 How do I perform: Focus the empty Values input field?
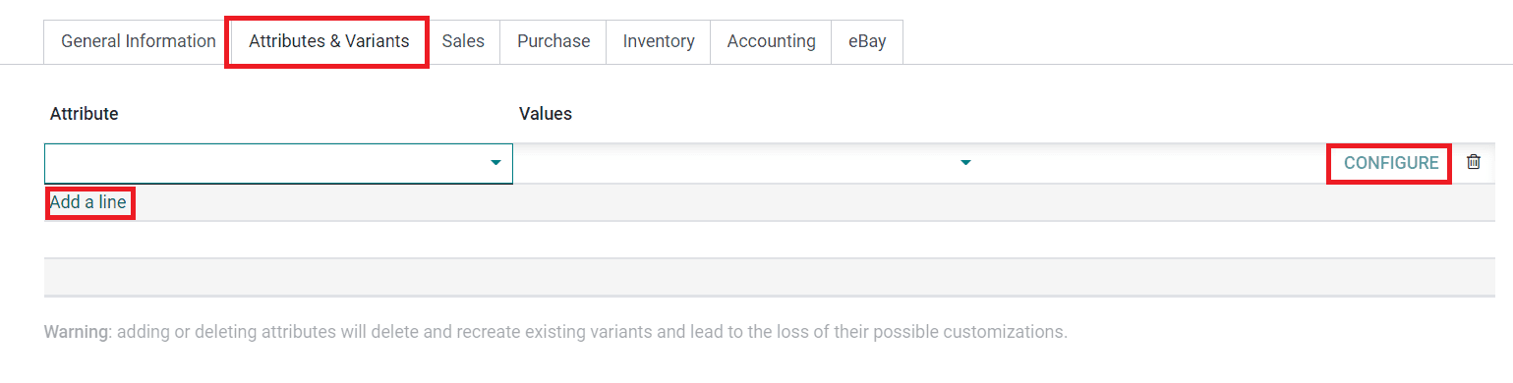(x=747, y=163)
